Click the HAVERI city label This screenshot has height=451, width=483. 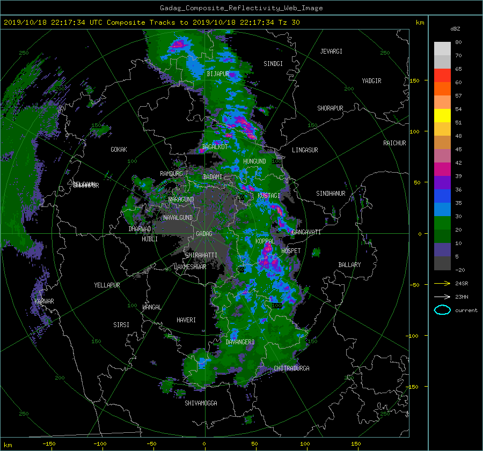coord(186,320)
